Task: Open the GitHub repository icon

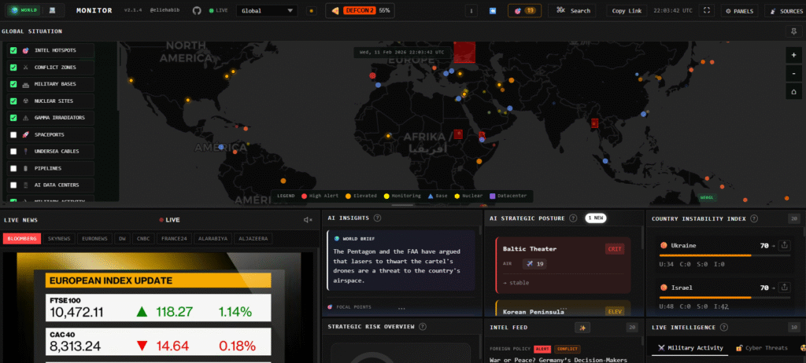Action: 196,11
